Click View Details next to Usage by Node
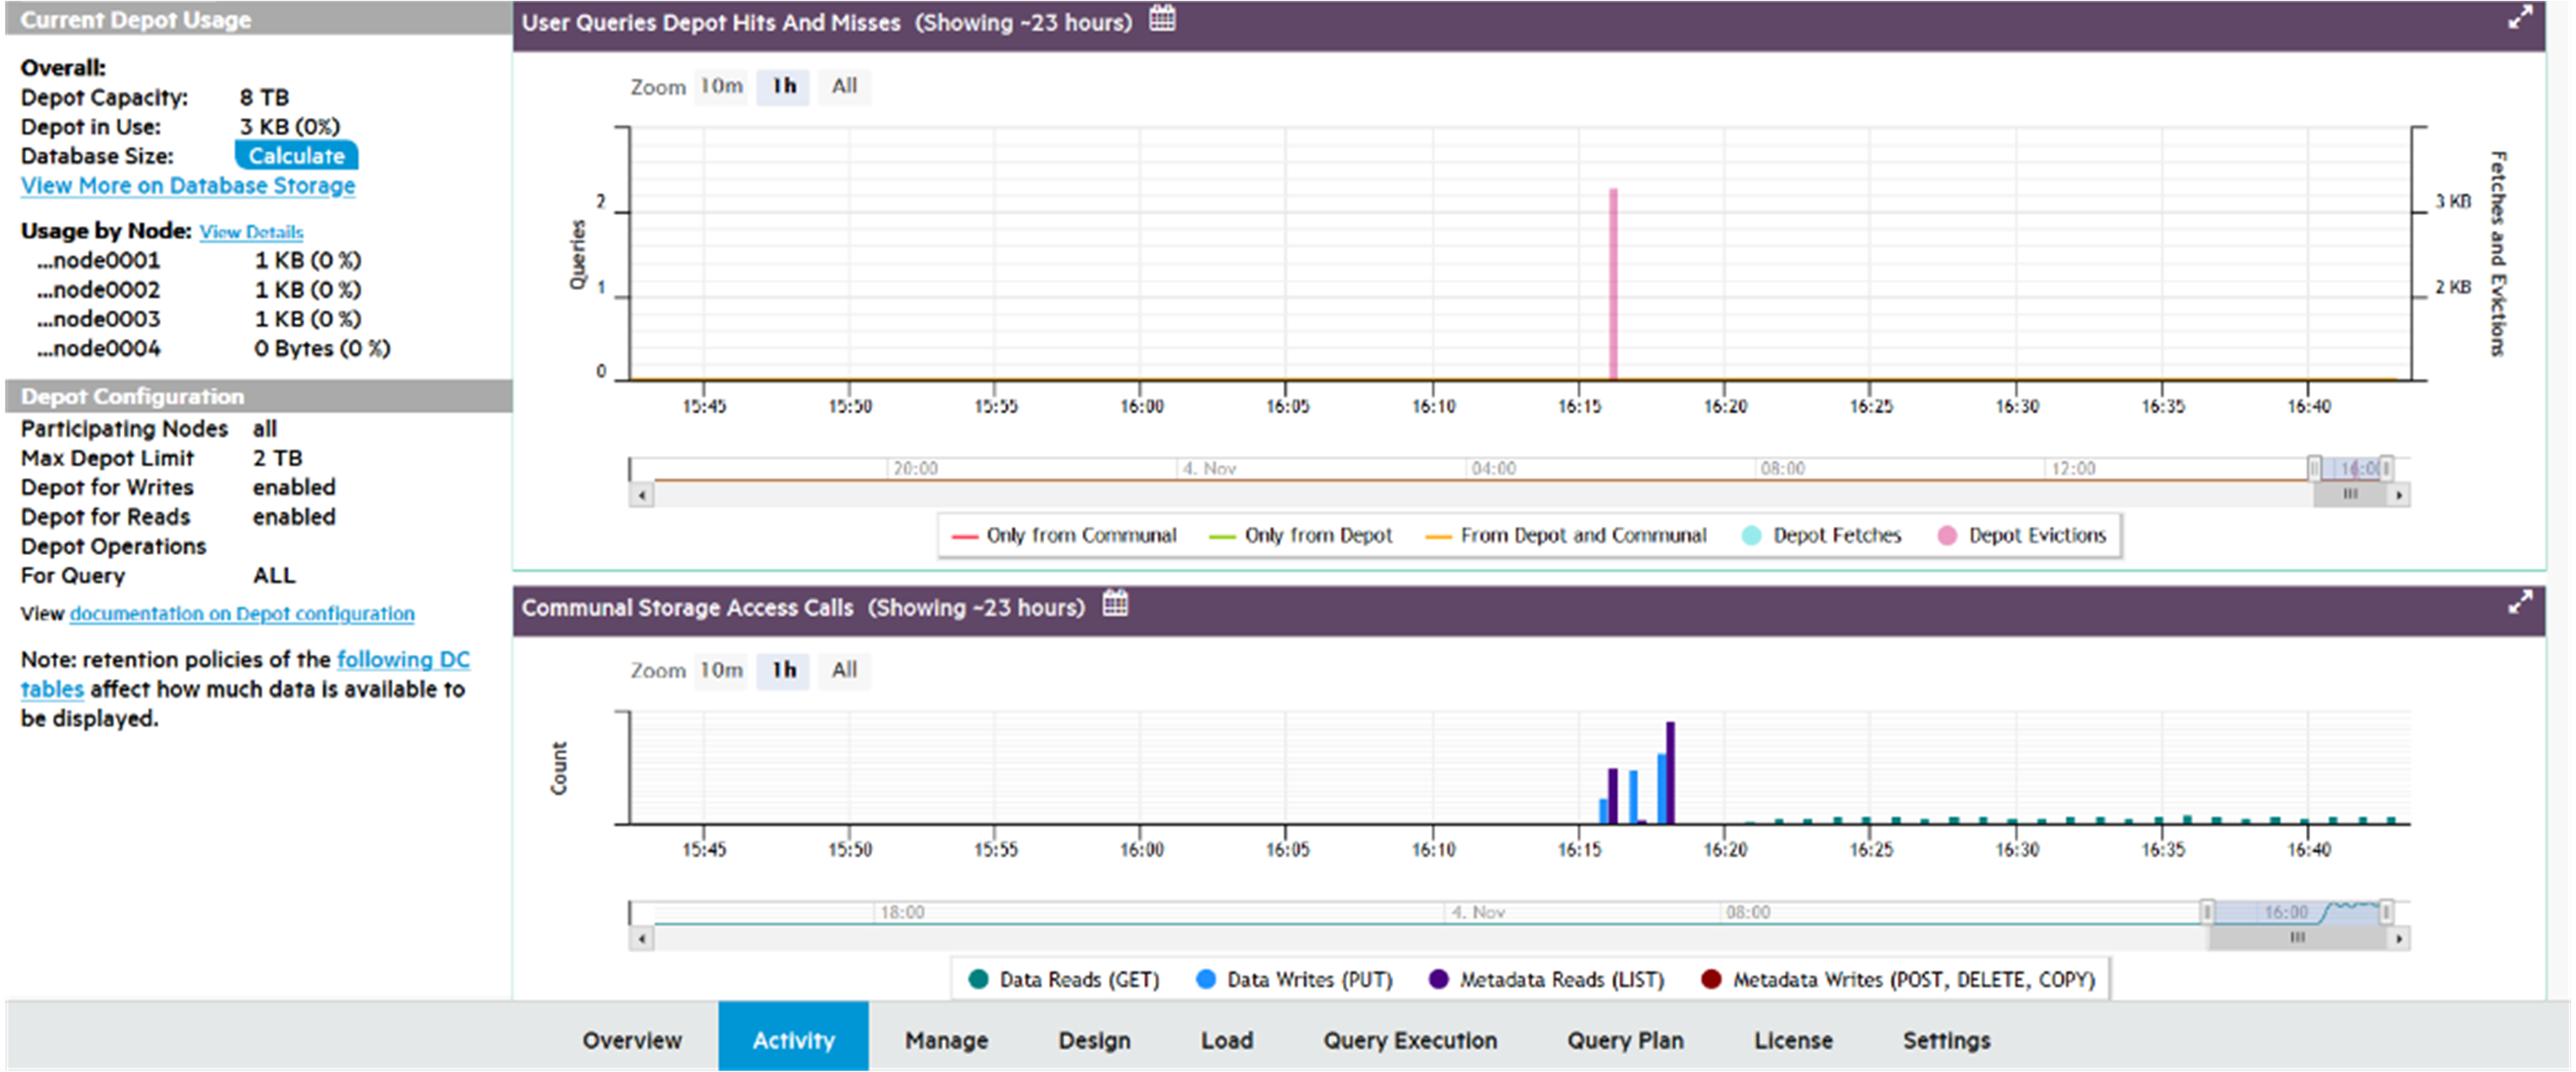This screenshot has height=1072, width=2576. 251,231
